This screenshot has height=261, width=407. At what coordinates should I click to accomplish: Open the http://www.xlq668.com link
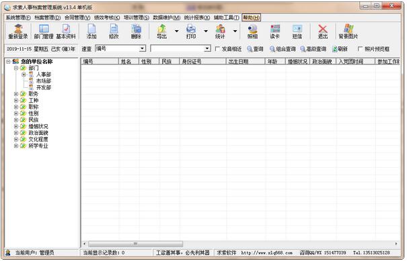tap(266, 253)
